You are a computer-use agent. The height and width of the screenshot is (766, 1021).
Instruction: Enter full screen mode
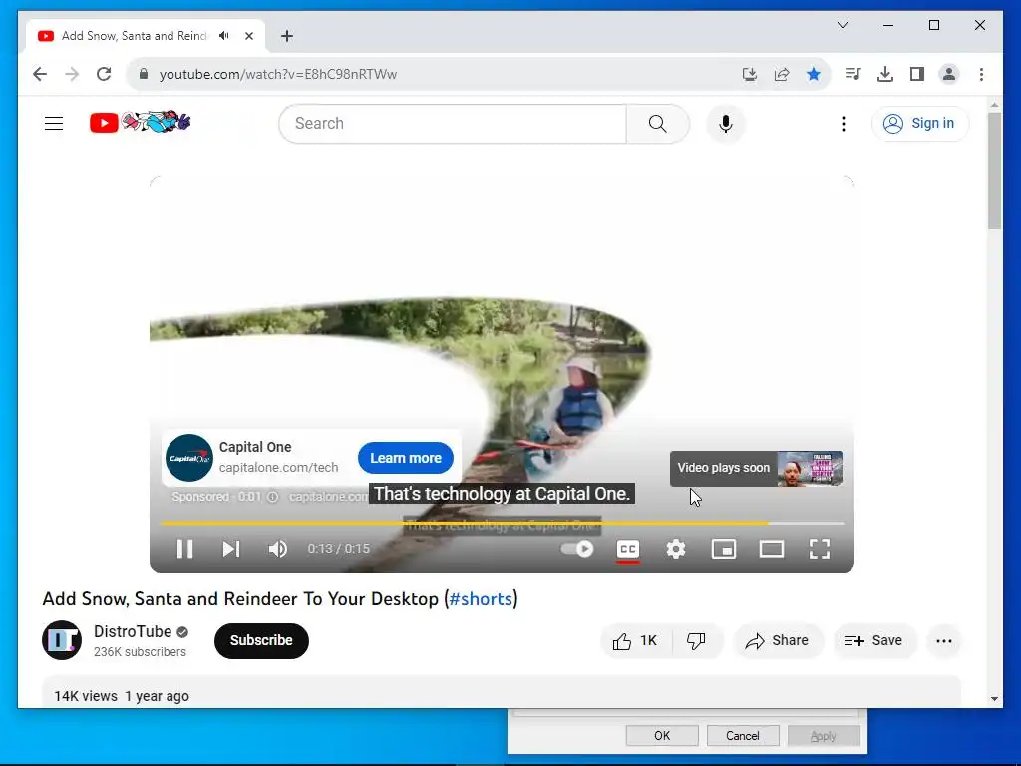[820, 549]
